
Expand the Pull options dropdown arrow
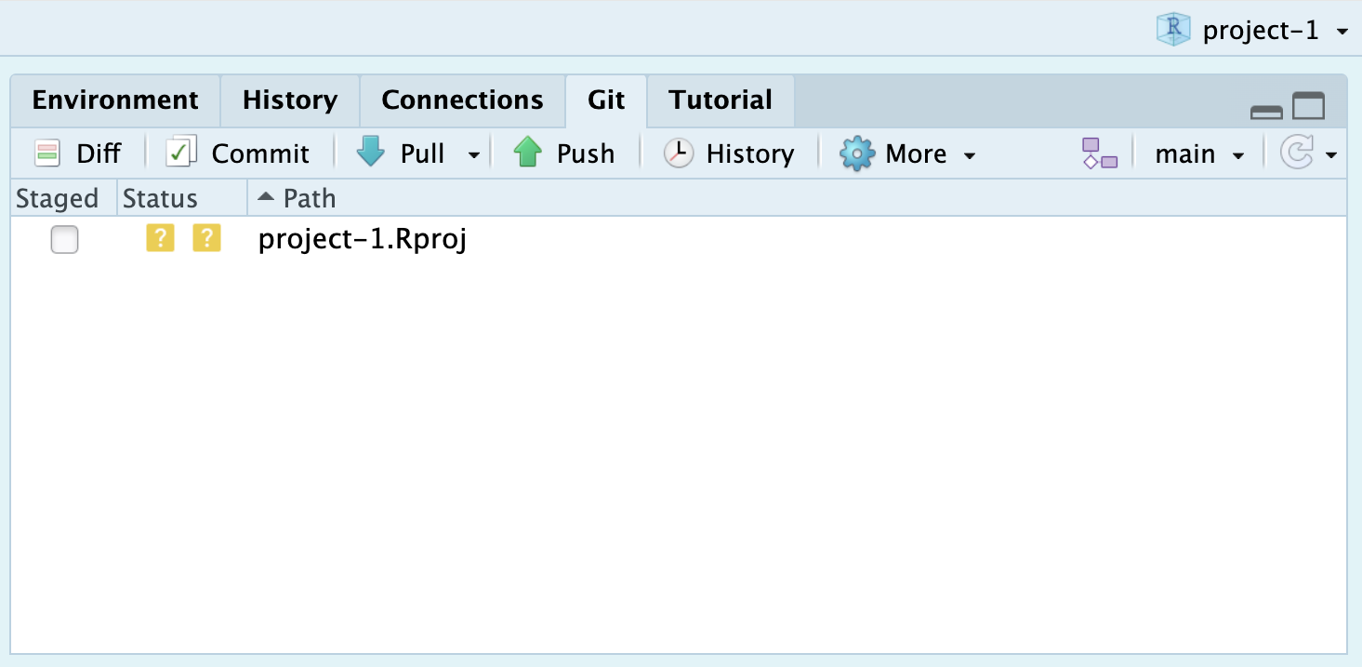pyautogui.click(x=474, y=154)
